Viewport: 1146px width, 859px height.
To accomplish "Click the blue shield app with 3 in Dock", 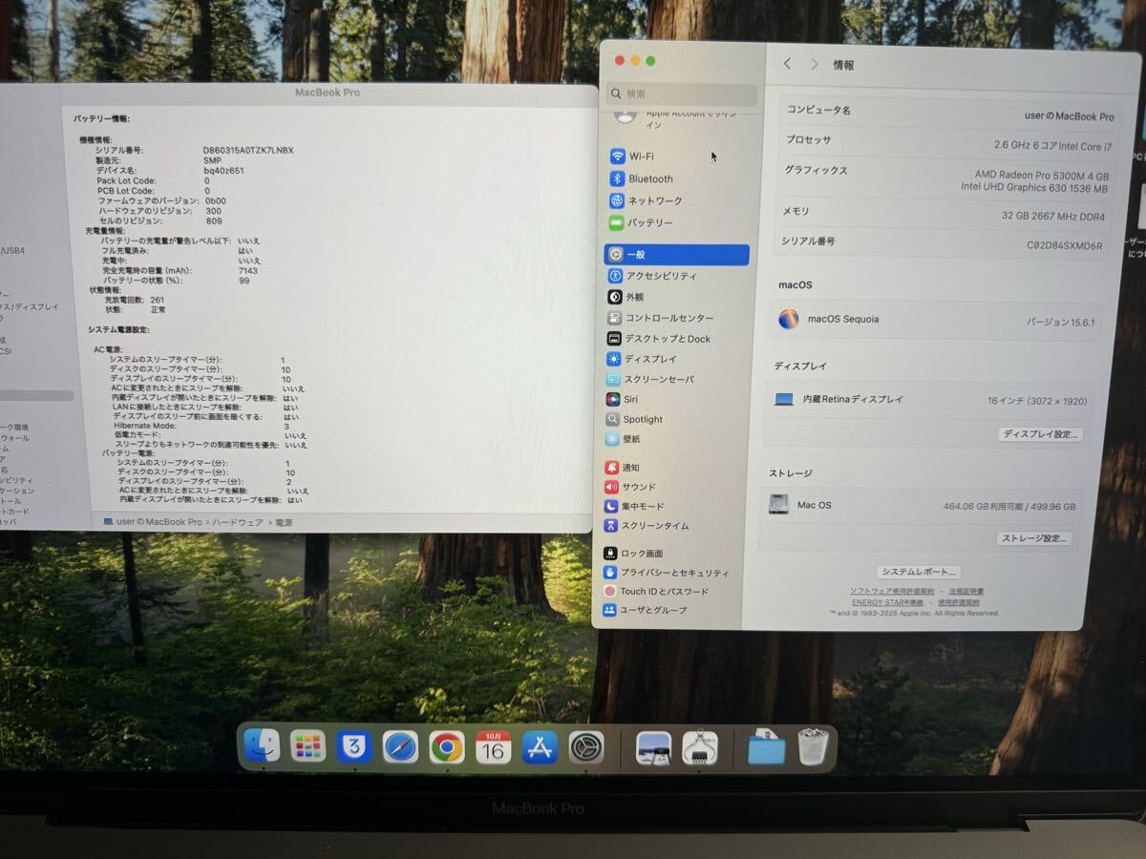I will point(354,746).
